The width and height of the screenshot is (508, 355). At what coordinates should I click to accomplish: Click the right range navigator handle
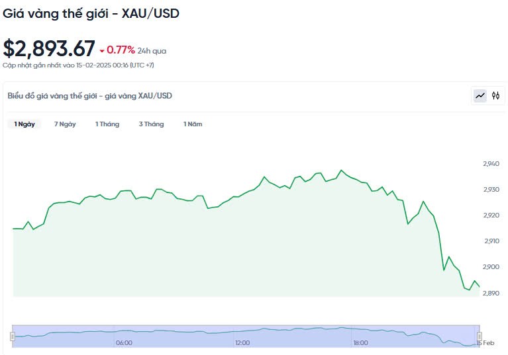click(x=479, y=336)
